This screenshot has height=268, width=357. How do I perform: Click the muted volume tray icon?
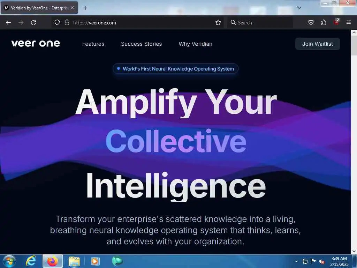(322, 262)
